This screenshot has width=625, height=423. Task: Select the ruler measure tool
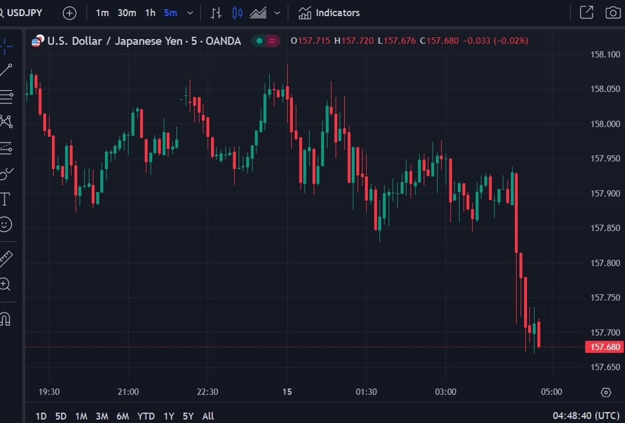(x=6, y=259)
